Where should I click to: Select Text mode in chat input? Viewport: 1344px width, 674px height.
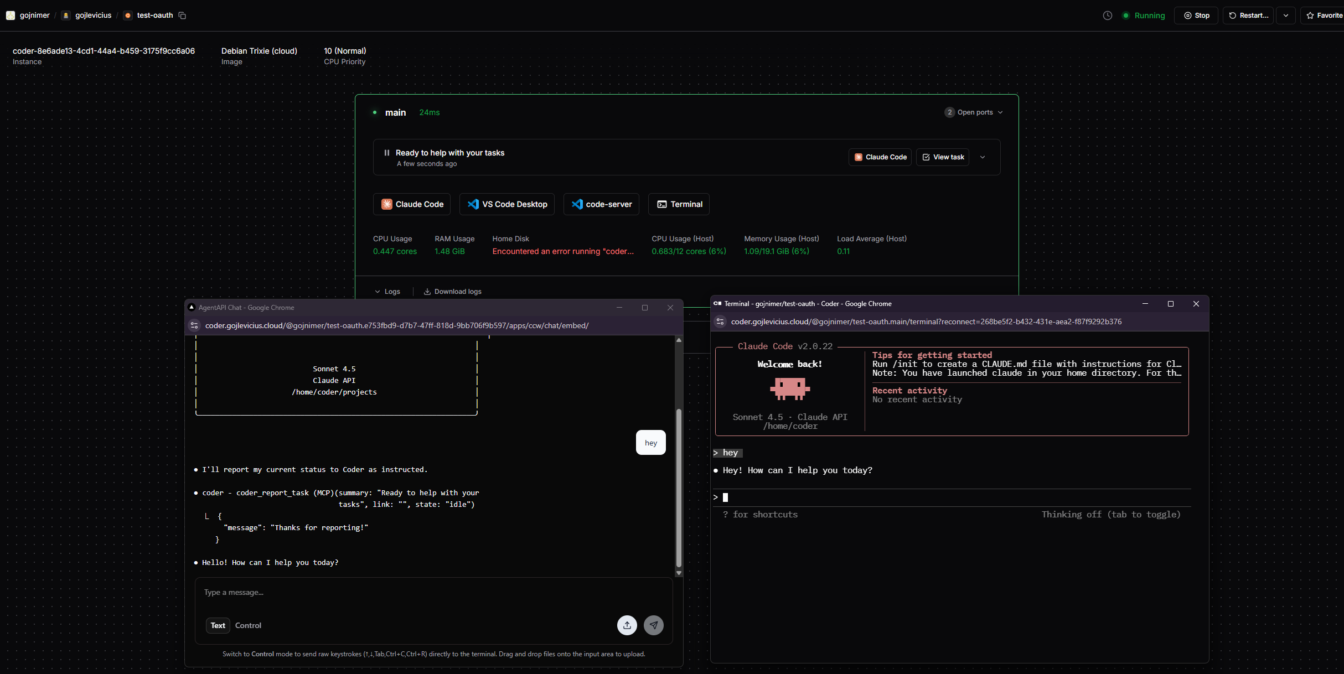click(218, 625)
